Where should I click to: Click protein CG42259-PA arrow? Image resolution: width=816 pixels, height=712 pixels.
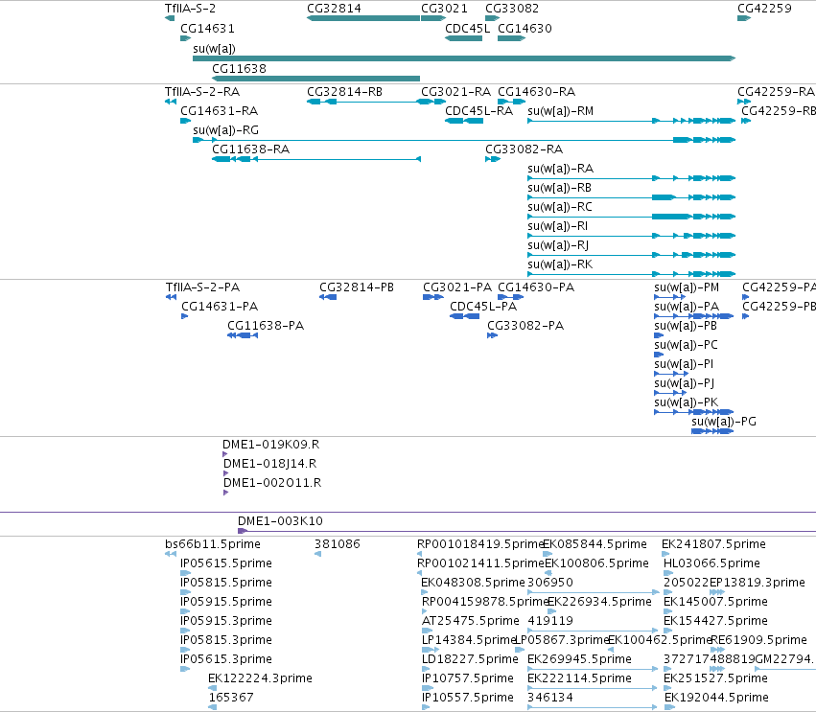click(x=745, y=297)
